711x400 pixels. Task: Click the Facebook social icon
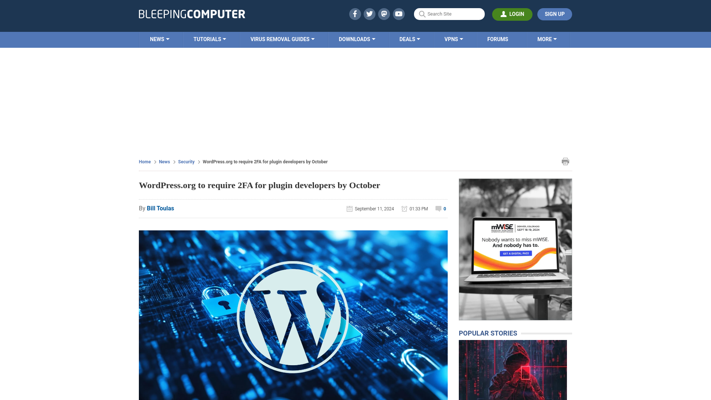pos(354,14)
